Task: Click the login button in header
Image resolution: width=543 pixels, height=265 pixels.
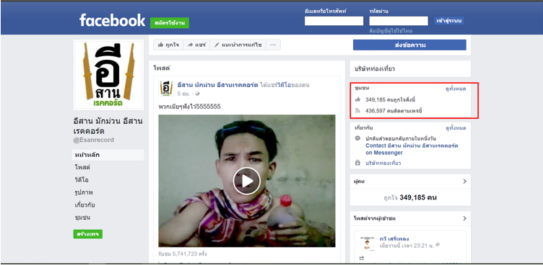Action: [x=449, y=21]
